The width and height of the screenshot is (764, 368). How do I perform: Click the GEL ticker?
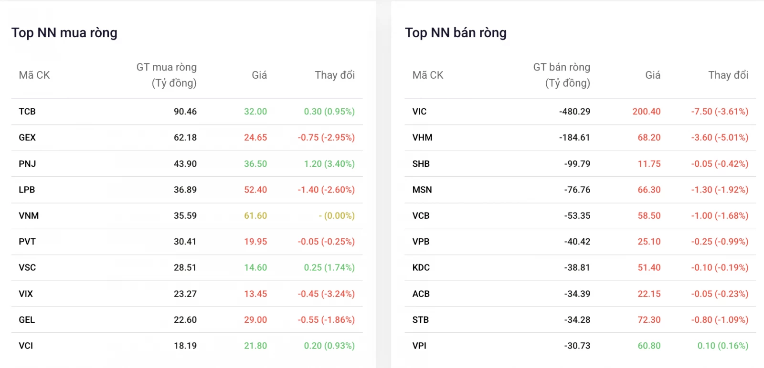(27, 320)
